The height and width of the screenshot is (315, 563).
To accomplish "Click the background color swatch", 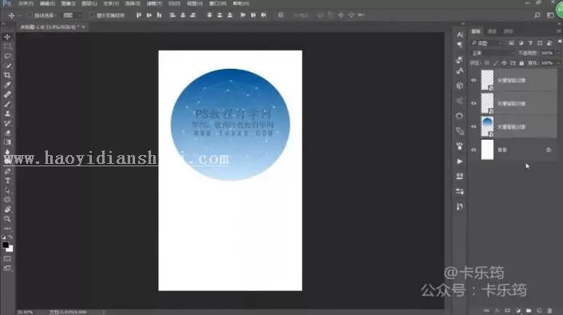I will click(x=10, y=249).
